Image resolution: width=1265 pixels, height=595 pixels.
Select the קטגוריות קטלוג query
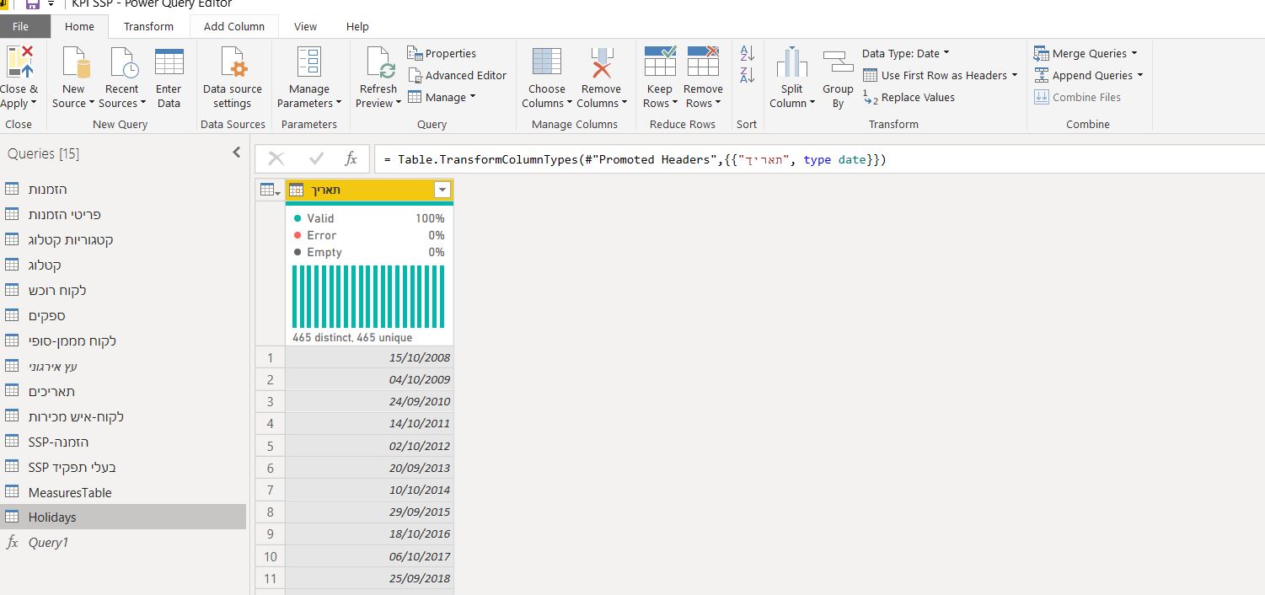point(123,239)
